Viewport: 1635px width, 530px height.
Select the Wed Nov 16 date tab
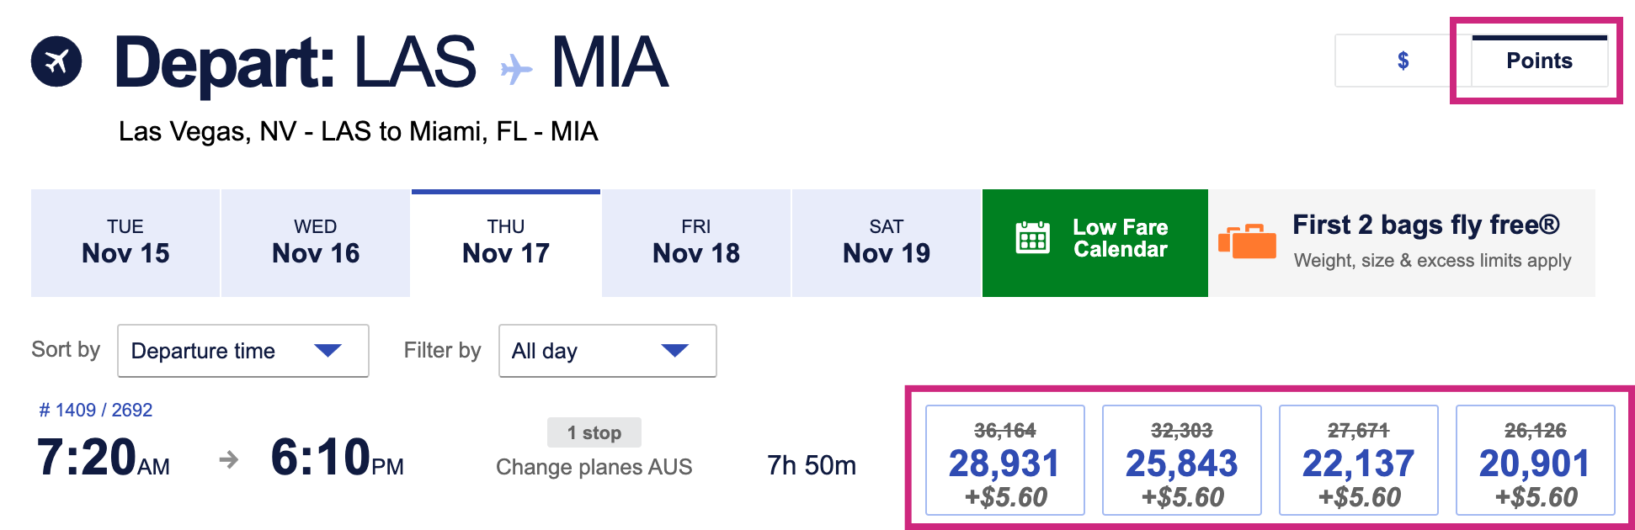[316, 242]
